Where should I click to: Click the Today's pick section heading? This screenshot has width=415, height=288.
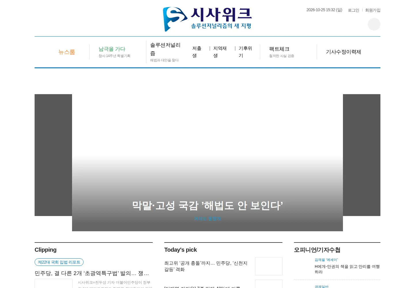tap(180, 250)
